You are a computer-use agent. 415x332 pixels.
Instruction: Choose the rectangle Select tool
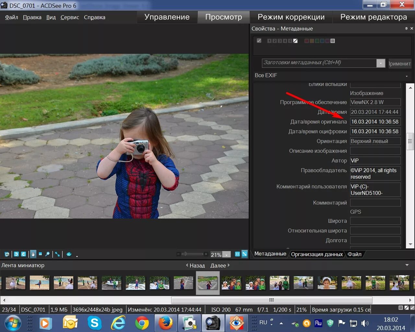coord(41,254)
